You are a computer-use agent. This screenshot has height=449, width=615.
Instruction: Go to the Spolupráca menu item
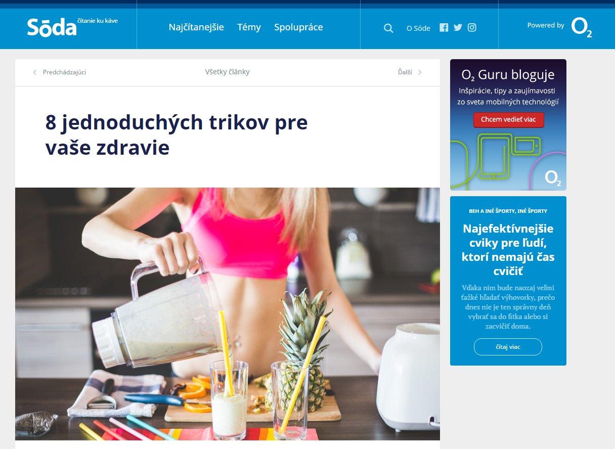pos(298,27)
